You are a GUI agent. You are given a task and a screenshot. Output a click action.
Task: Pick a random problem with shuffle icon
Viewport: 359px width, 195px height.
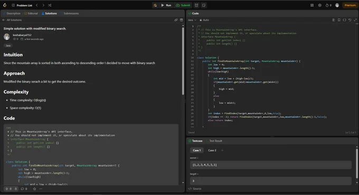50,5
